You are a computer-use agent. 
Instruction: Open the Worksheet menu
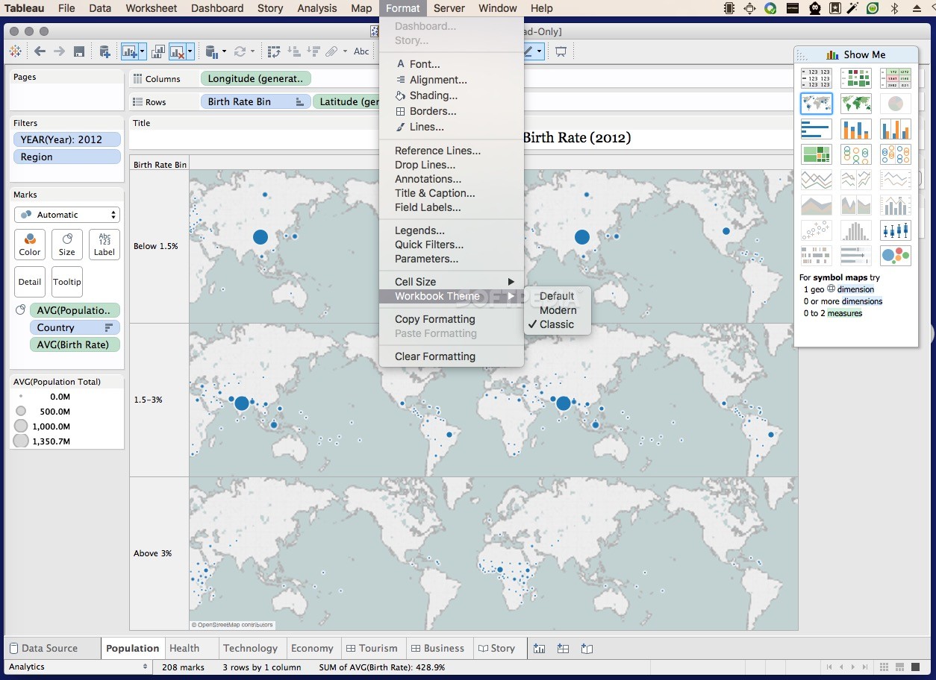coord(152,8)
